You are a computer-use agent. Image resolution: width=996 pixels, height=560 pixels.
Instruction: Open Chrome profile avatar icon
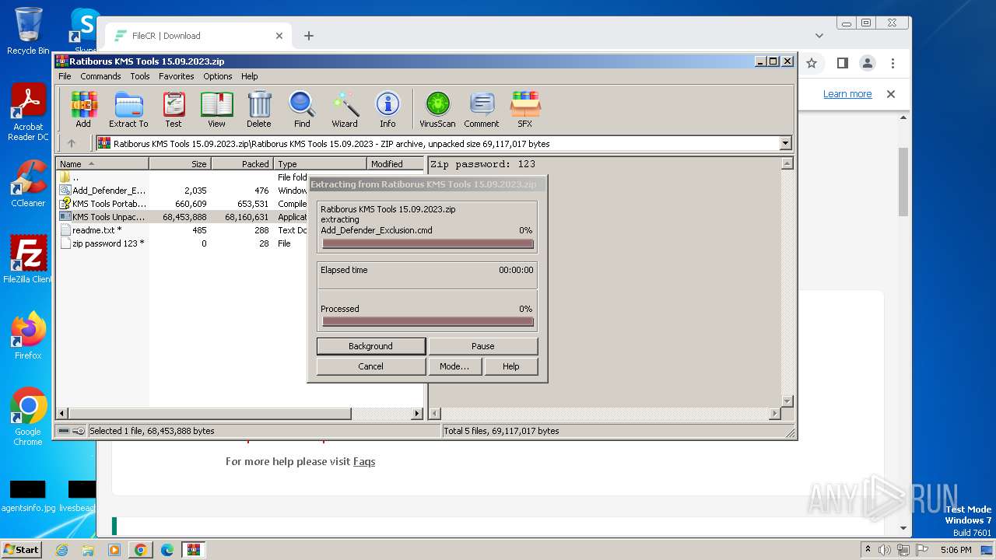[x=868, y=63]
